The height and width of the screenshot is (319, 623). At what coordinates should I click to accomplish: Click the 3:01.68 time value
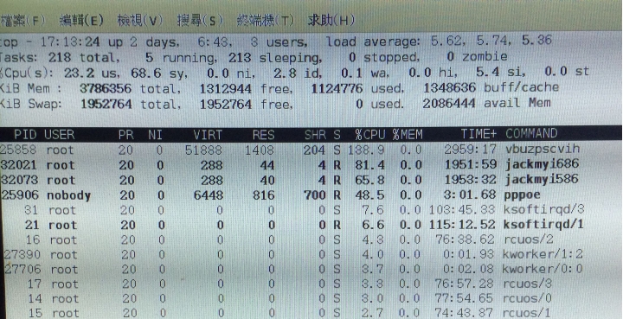(x=471, y=195)
